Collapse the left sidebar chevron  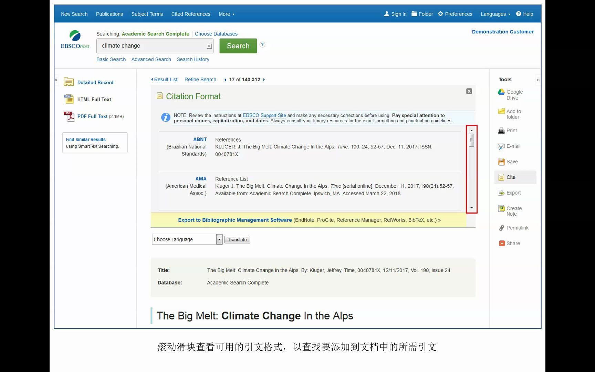(56, 80)
